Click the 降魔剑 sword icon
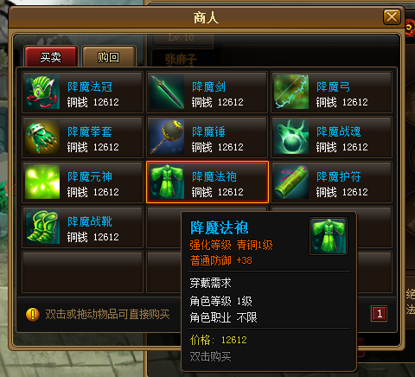 167,92
